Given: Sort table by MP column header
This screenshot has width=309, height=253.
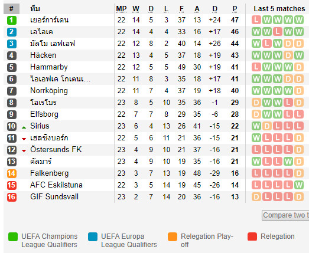Looking at the screenshot, I should coord(121,9).
